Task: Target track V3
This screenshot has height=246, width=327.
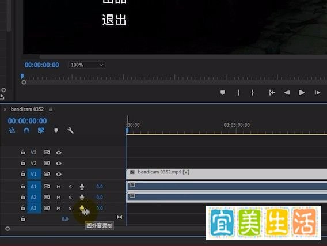Action: click(33, 153)
